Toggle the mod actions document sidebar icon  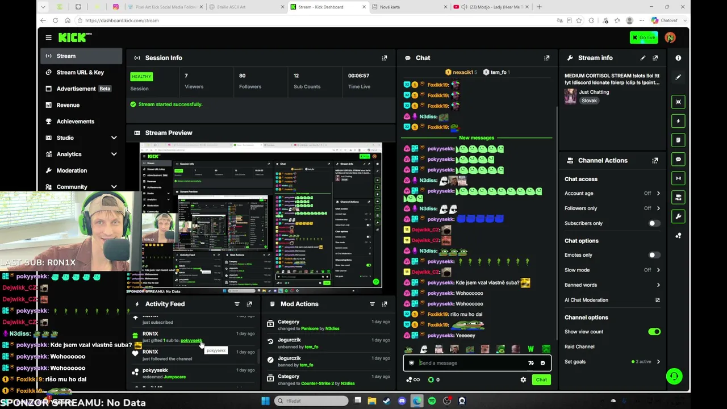[678, 140]
